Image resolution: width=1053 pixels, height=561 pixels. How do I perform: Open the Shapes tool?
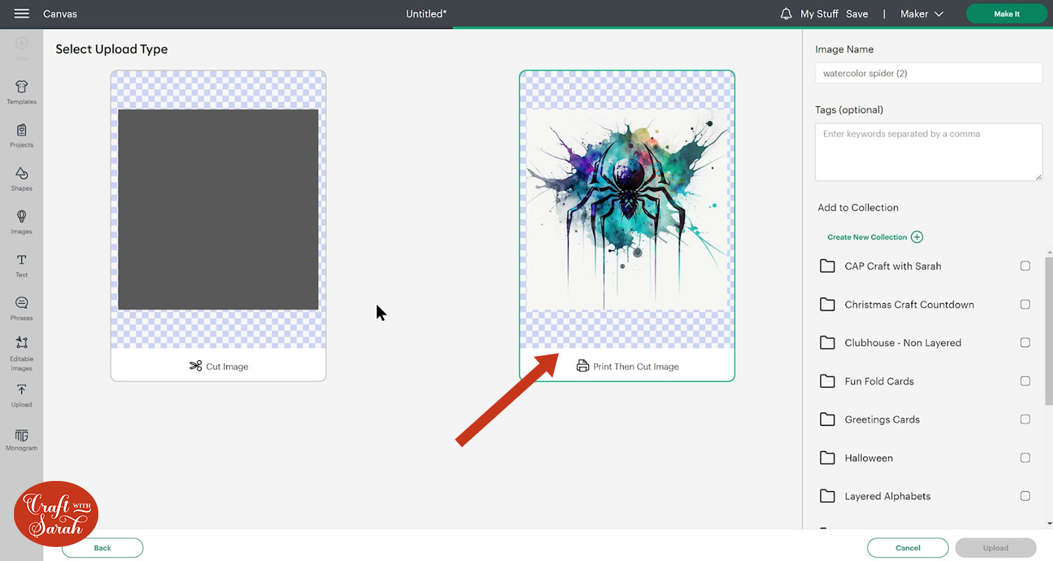pos(22,179)
